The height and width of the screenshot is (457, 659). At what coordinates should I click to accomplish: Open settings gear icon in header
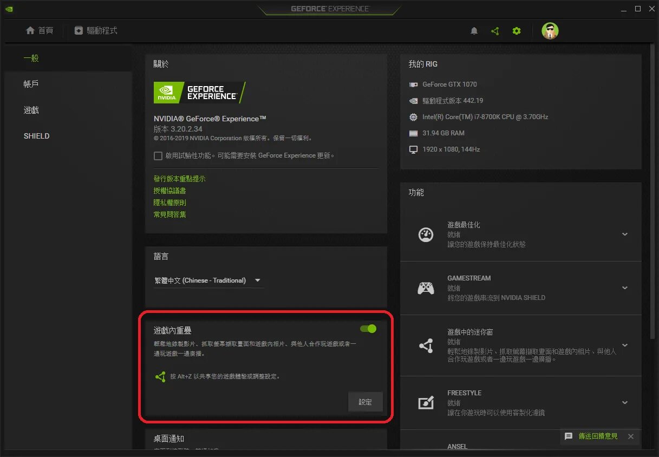pyautogui.click(x=517, y=31)
